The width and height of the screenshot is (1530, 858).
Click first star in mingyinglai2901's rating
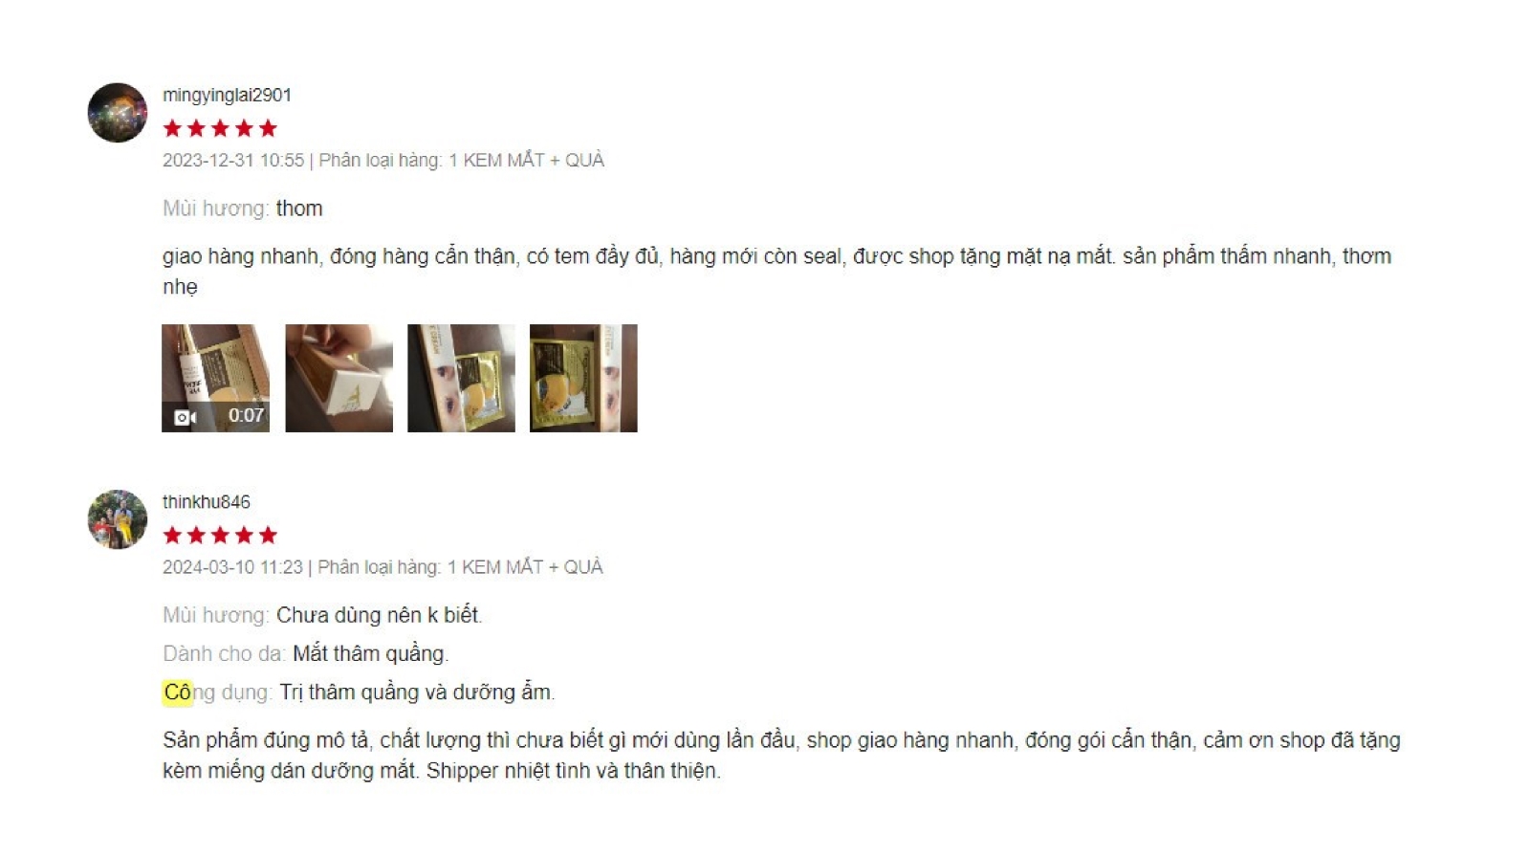[172, 128]
